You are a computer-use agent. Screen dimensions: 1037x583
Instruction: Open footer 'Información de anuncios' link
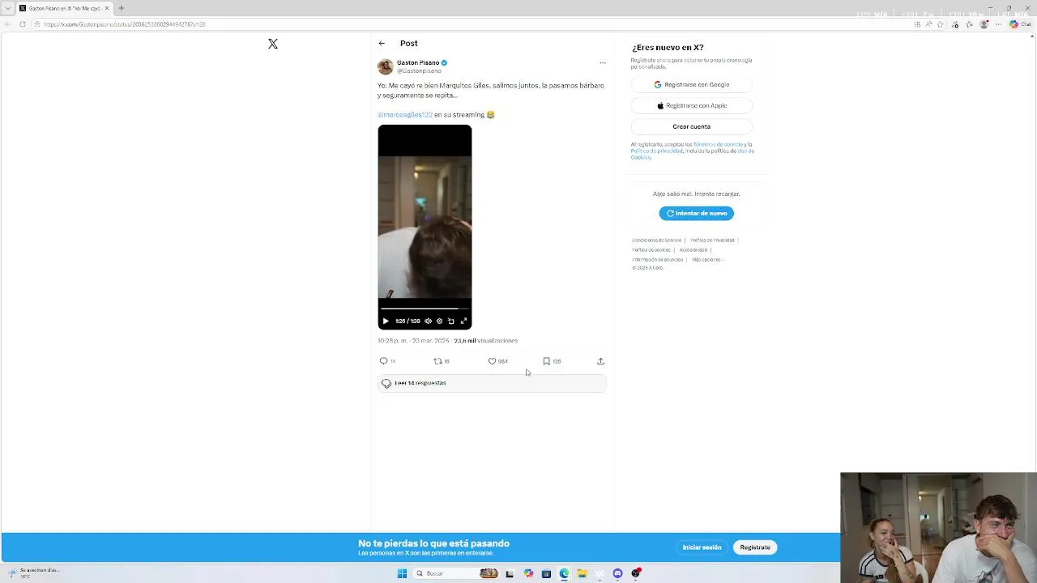[657, 260]
